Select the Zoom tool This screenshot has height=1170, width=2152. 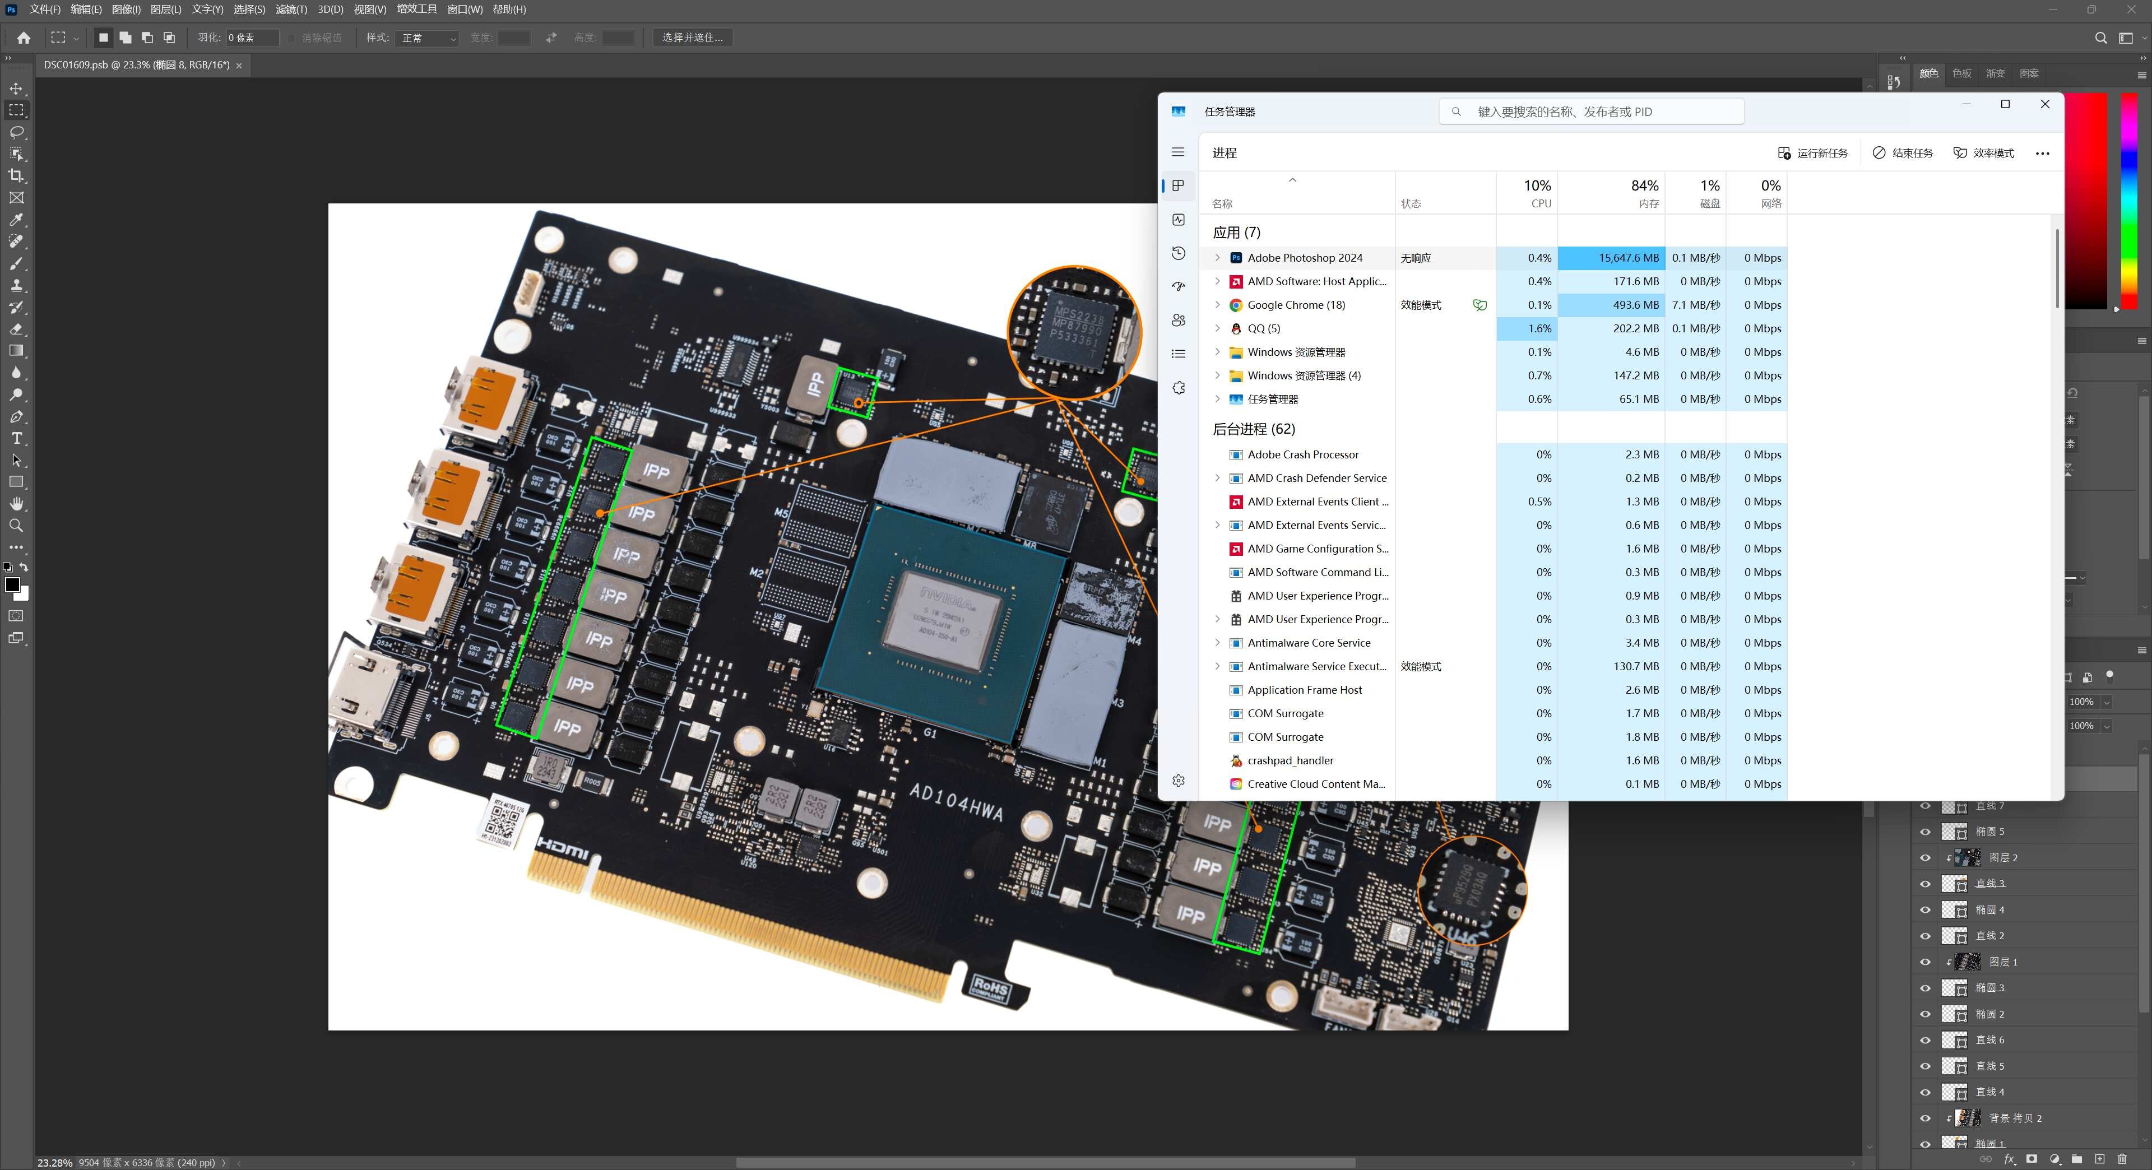tap(16, 525)
